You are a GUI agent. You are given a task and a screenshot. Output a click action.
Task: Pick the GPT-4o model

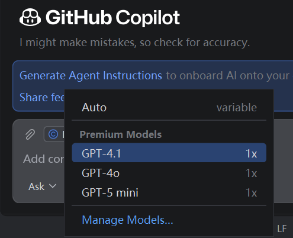(x=169, y=173)
